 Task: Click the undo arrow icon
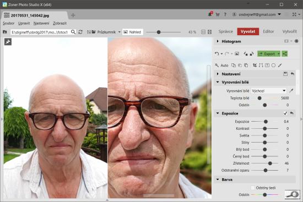217,54
